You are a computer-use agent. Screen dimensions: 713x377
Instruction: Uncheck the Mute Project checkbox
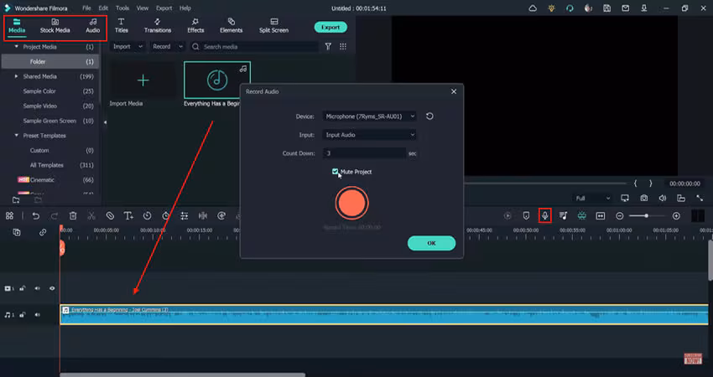point(336,171)
